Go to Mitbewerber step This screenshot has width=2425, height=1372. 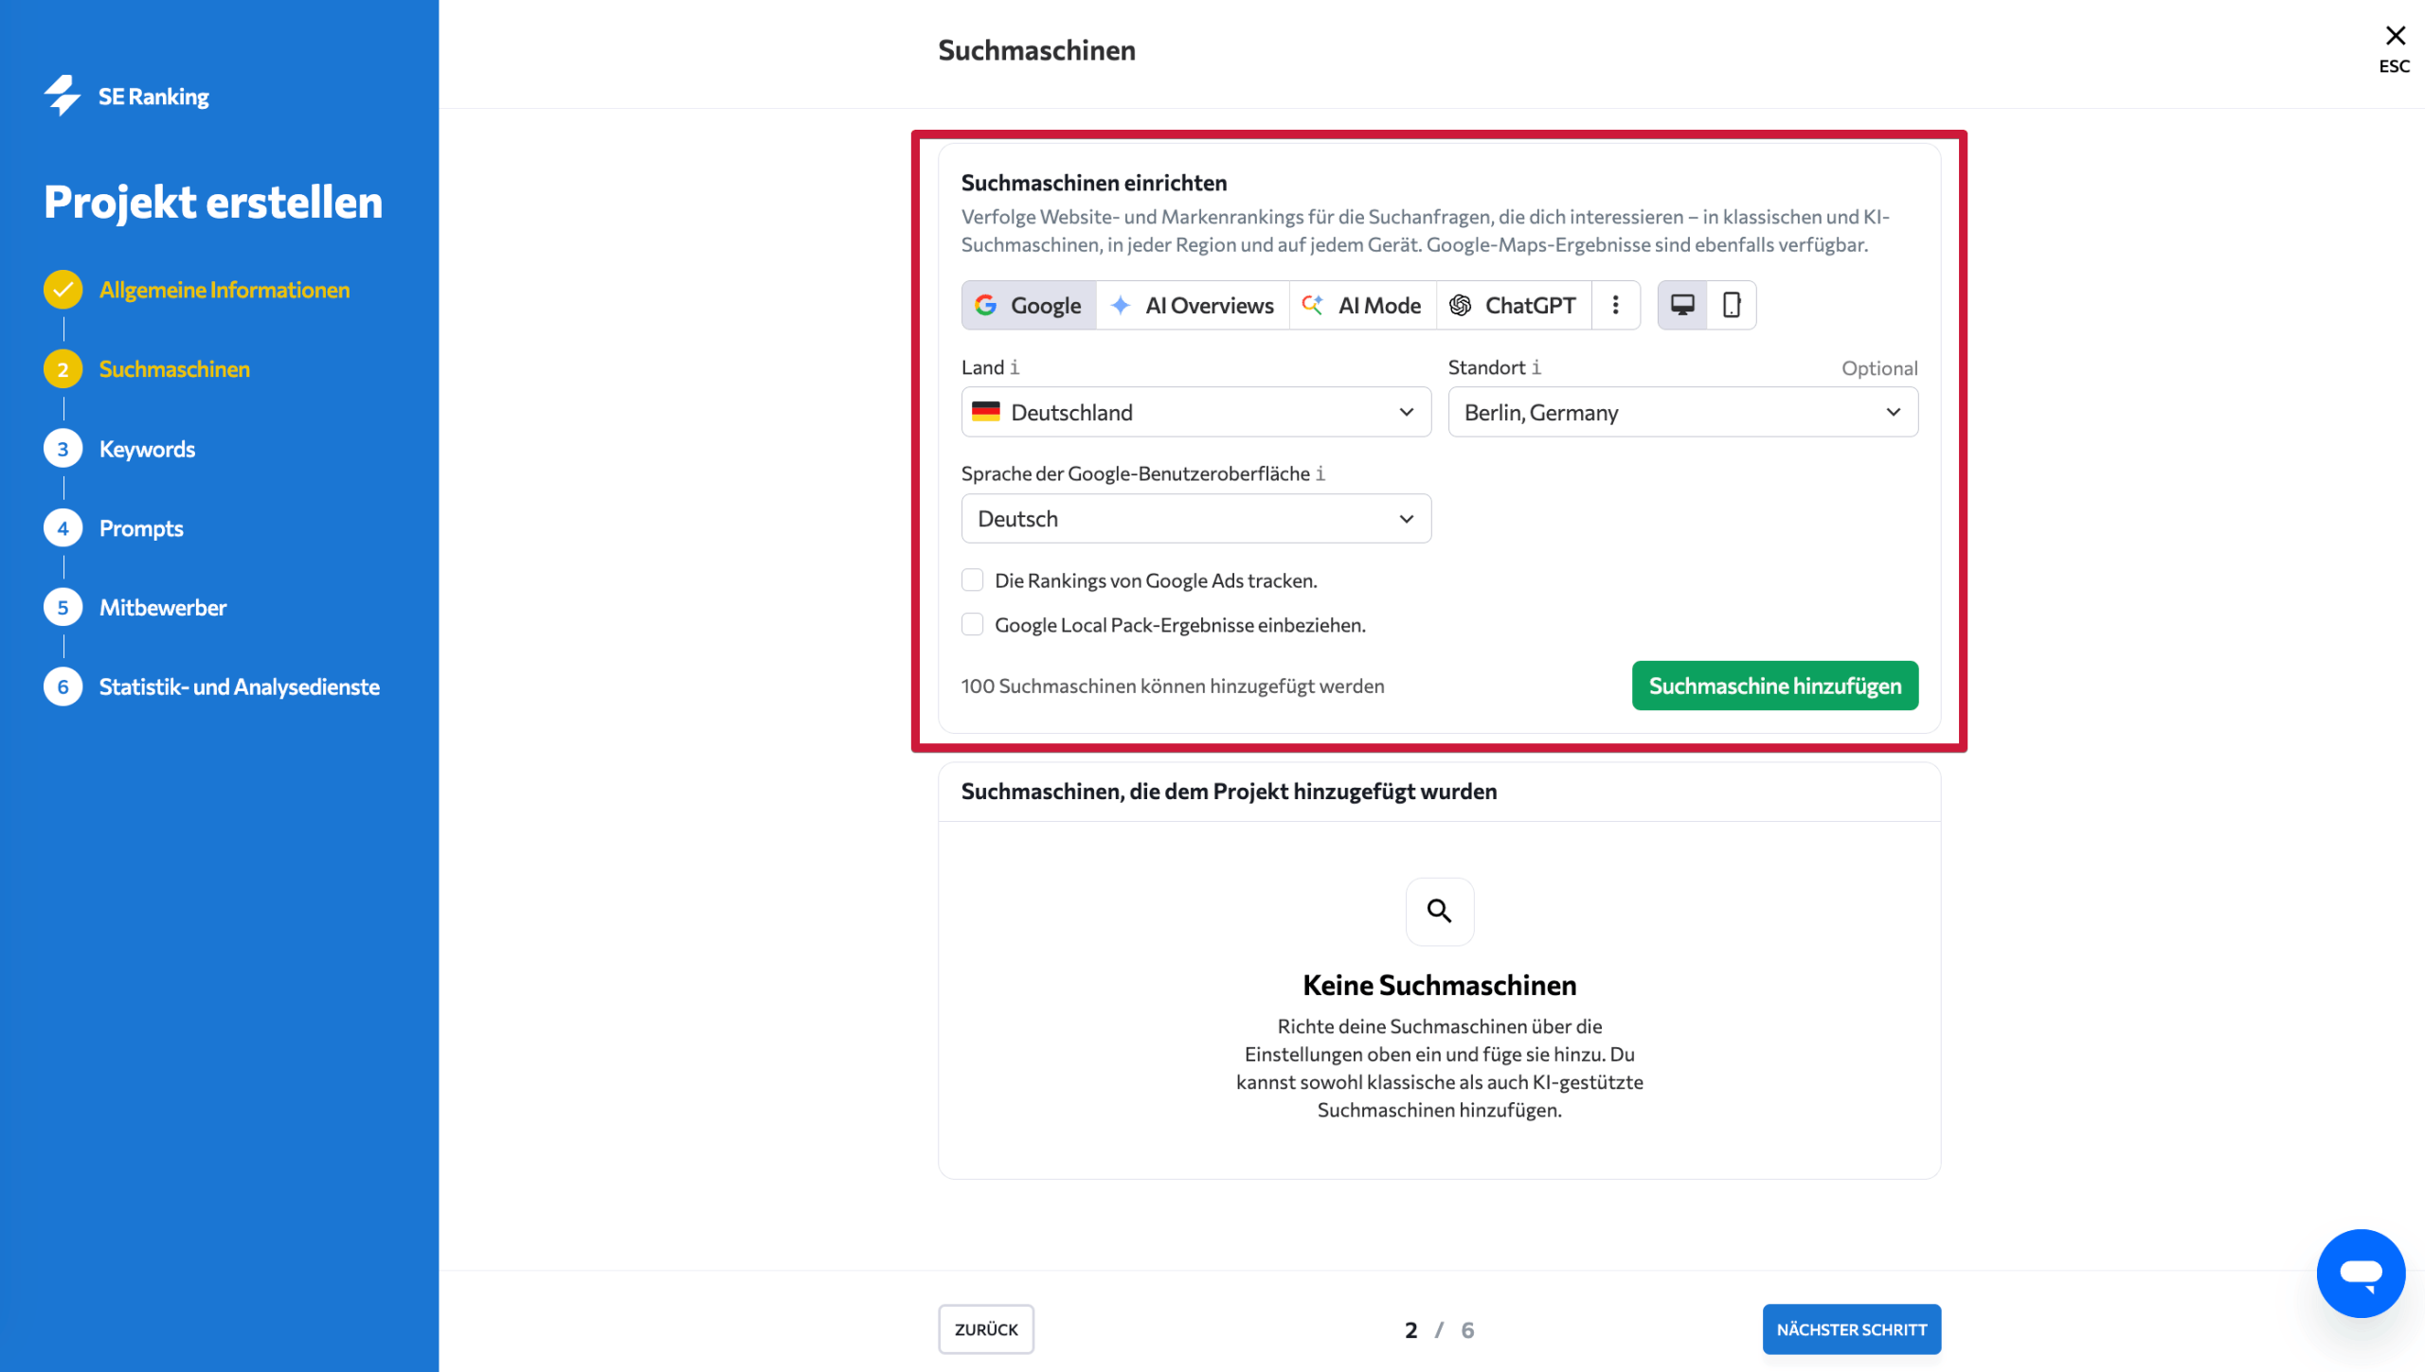point(163,607)
